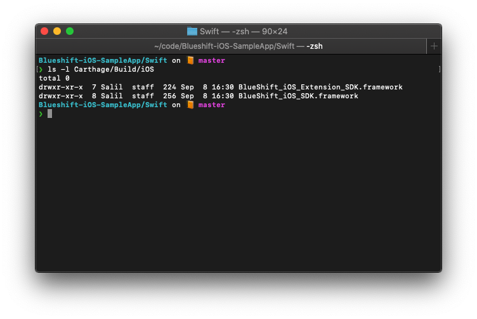This screenshot has width=477, height=319.
Task: Click the first 'master' branch label
Action: pyautogui.click(x=211, y=60)
